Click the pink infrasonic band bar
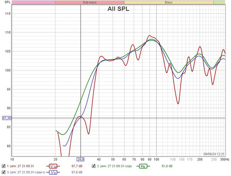 (x=33, y=2)
